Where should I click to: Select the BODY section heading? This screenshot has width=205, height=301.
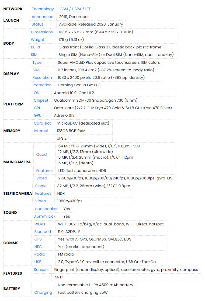click(x=9, y=43)
